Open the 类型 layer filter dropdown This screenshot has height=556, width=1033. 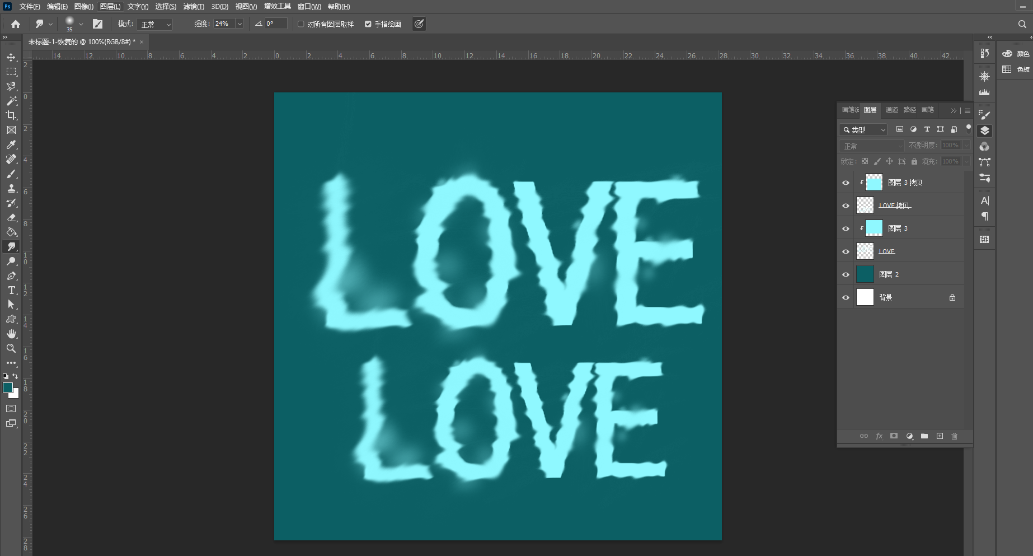click(863, 129)
